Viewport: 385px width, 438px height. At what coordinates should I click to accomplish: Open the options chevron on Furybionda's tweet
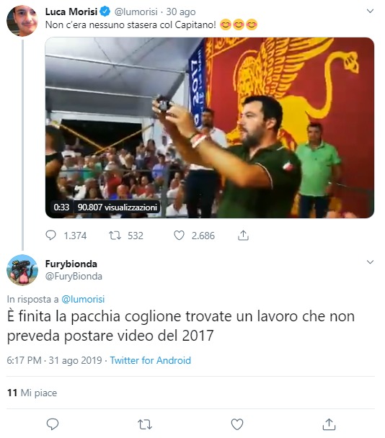370,262
